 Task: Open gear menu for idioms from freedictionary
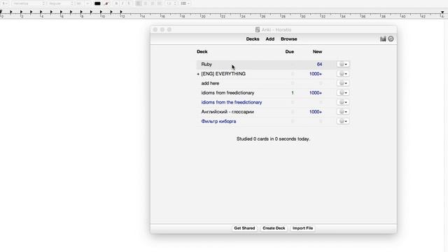click(343, 92)
